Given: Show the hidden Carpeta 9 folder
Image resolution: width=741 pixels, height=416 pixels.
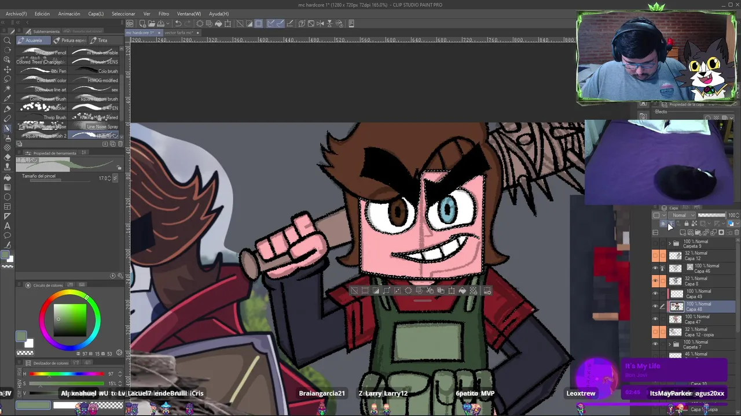Looking at the screenshot, I should [655, 243].
